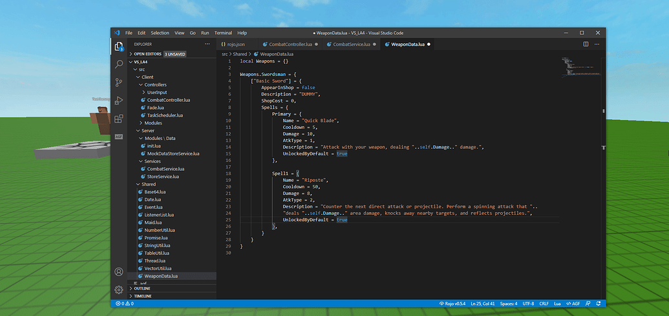Open the Help menu
669x316 pixels.
pyautogui.click(x=242, y=33)
